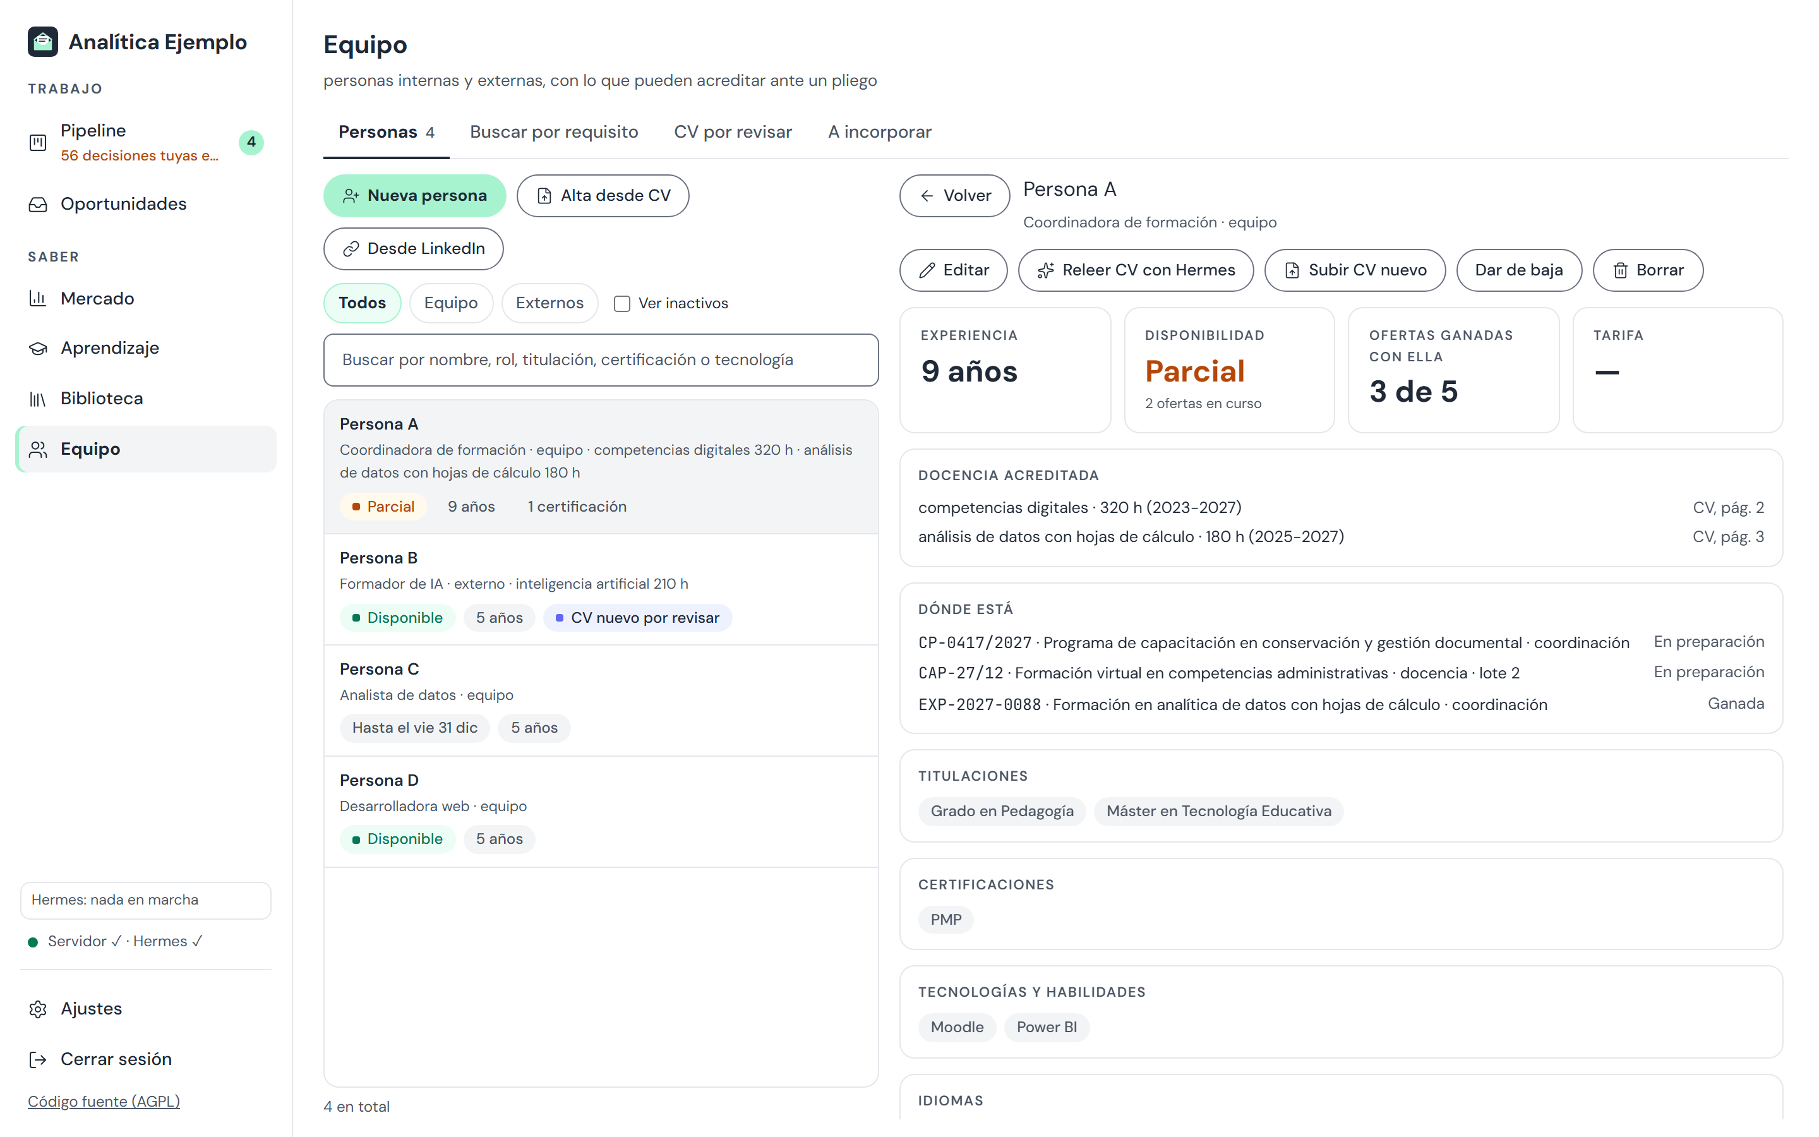
Task: Open the Buscar por requisito tab
Action: 554,133
